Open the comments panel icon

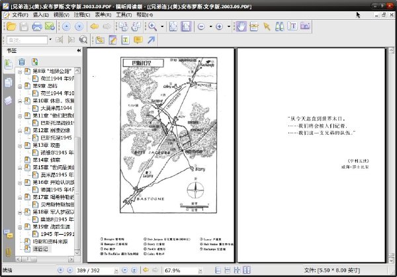[9, 235]
